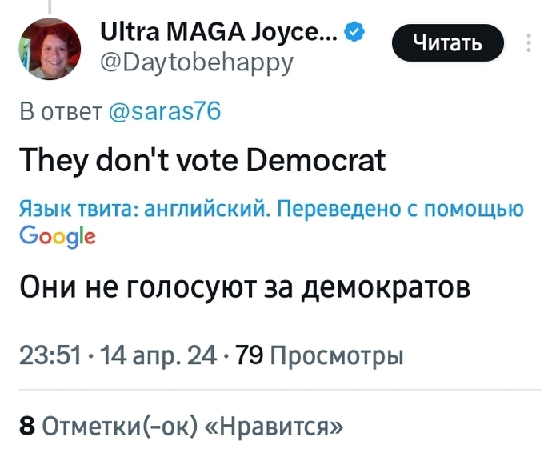Image resolution: width=560 pixels, height=457 pixels.
Task: Click the blue verified badge
Action: (356, 33)
